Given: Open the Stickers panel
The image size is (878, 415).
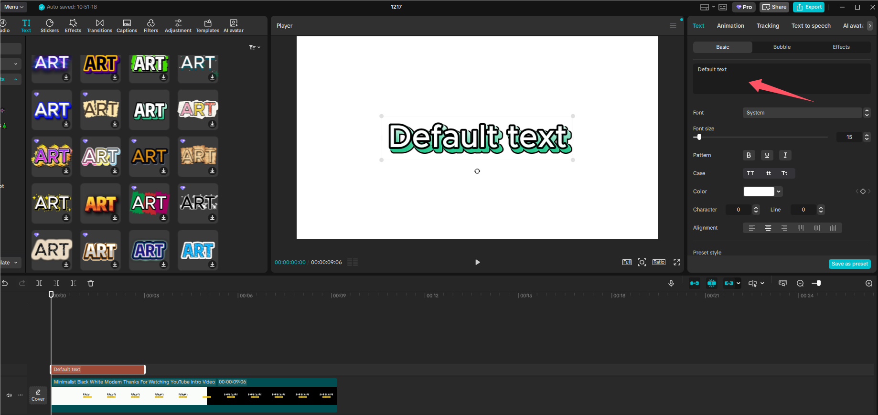Looking at the screenshot, I should pyautogui.click(x=50, y=26).
